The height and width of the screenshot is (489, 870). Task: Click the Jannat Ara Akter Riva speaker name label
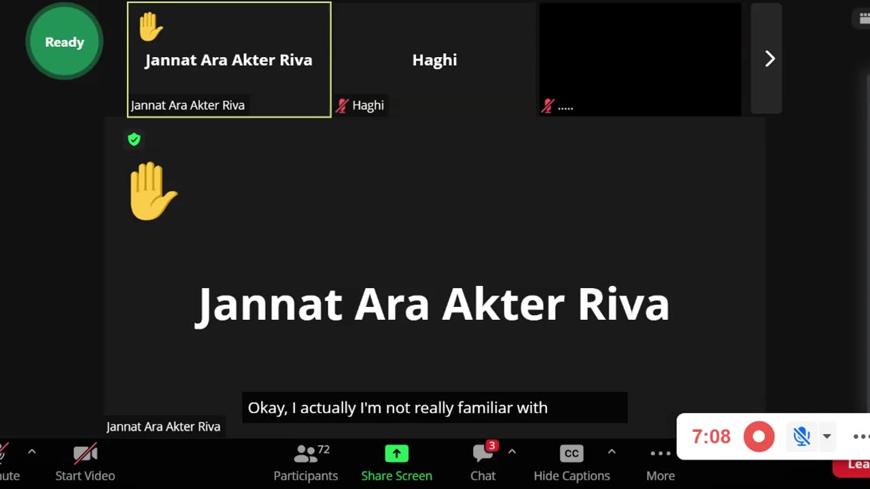tap(163, 427)
